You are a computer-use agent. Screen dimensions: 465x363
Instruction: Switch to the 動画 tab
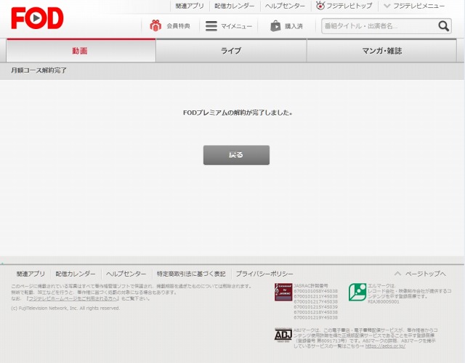[x=80, y=51]
